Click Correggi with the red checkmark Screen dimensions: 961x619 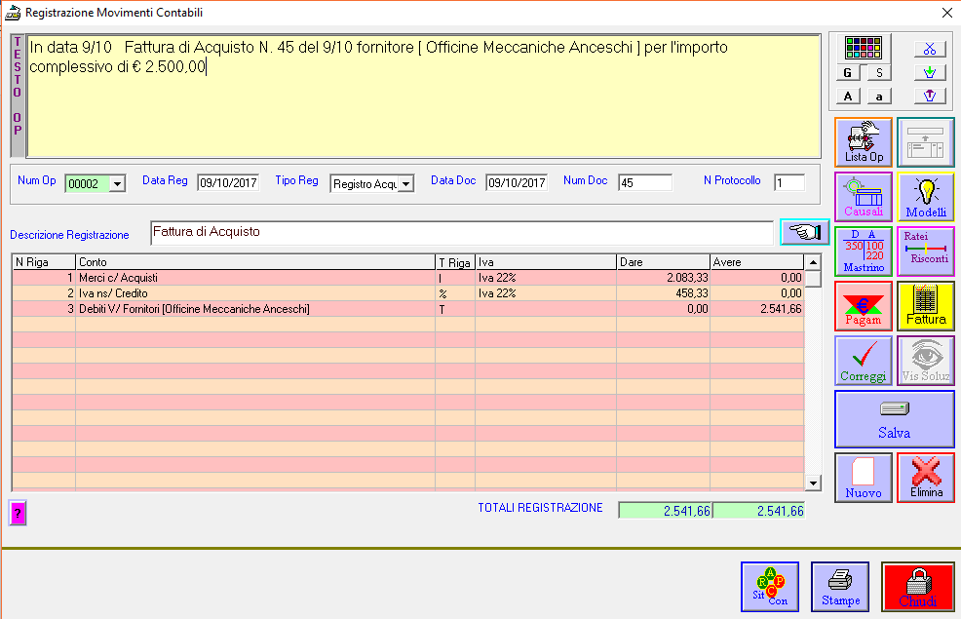tap(864, 361)
